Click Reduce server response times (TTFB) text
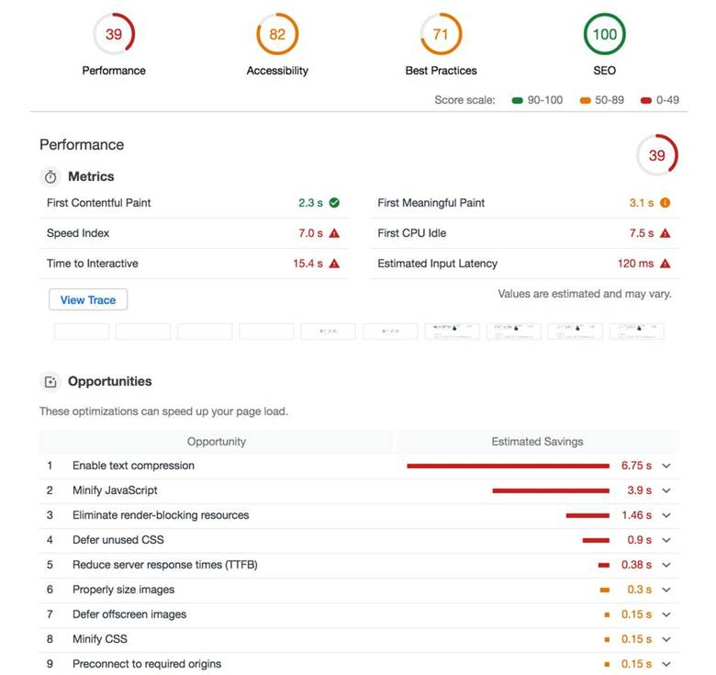 165,565
